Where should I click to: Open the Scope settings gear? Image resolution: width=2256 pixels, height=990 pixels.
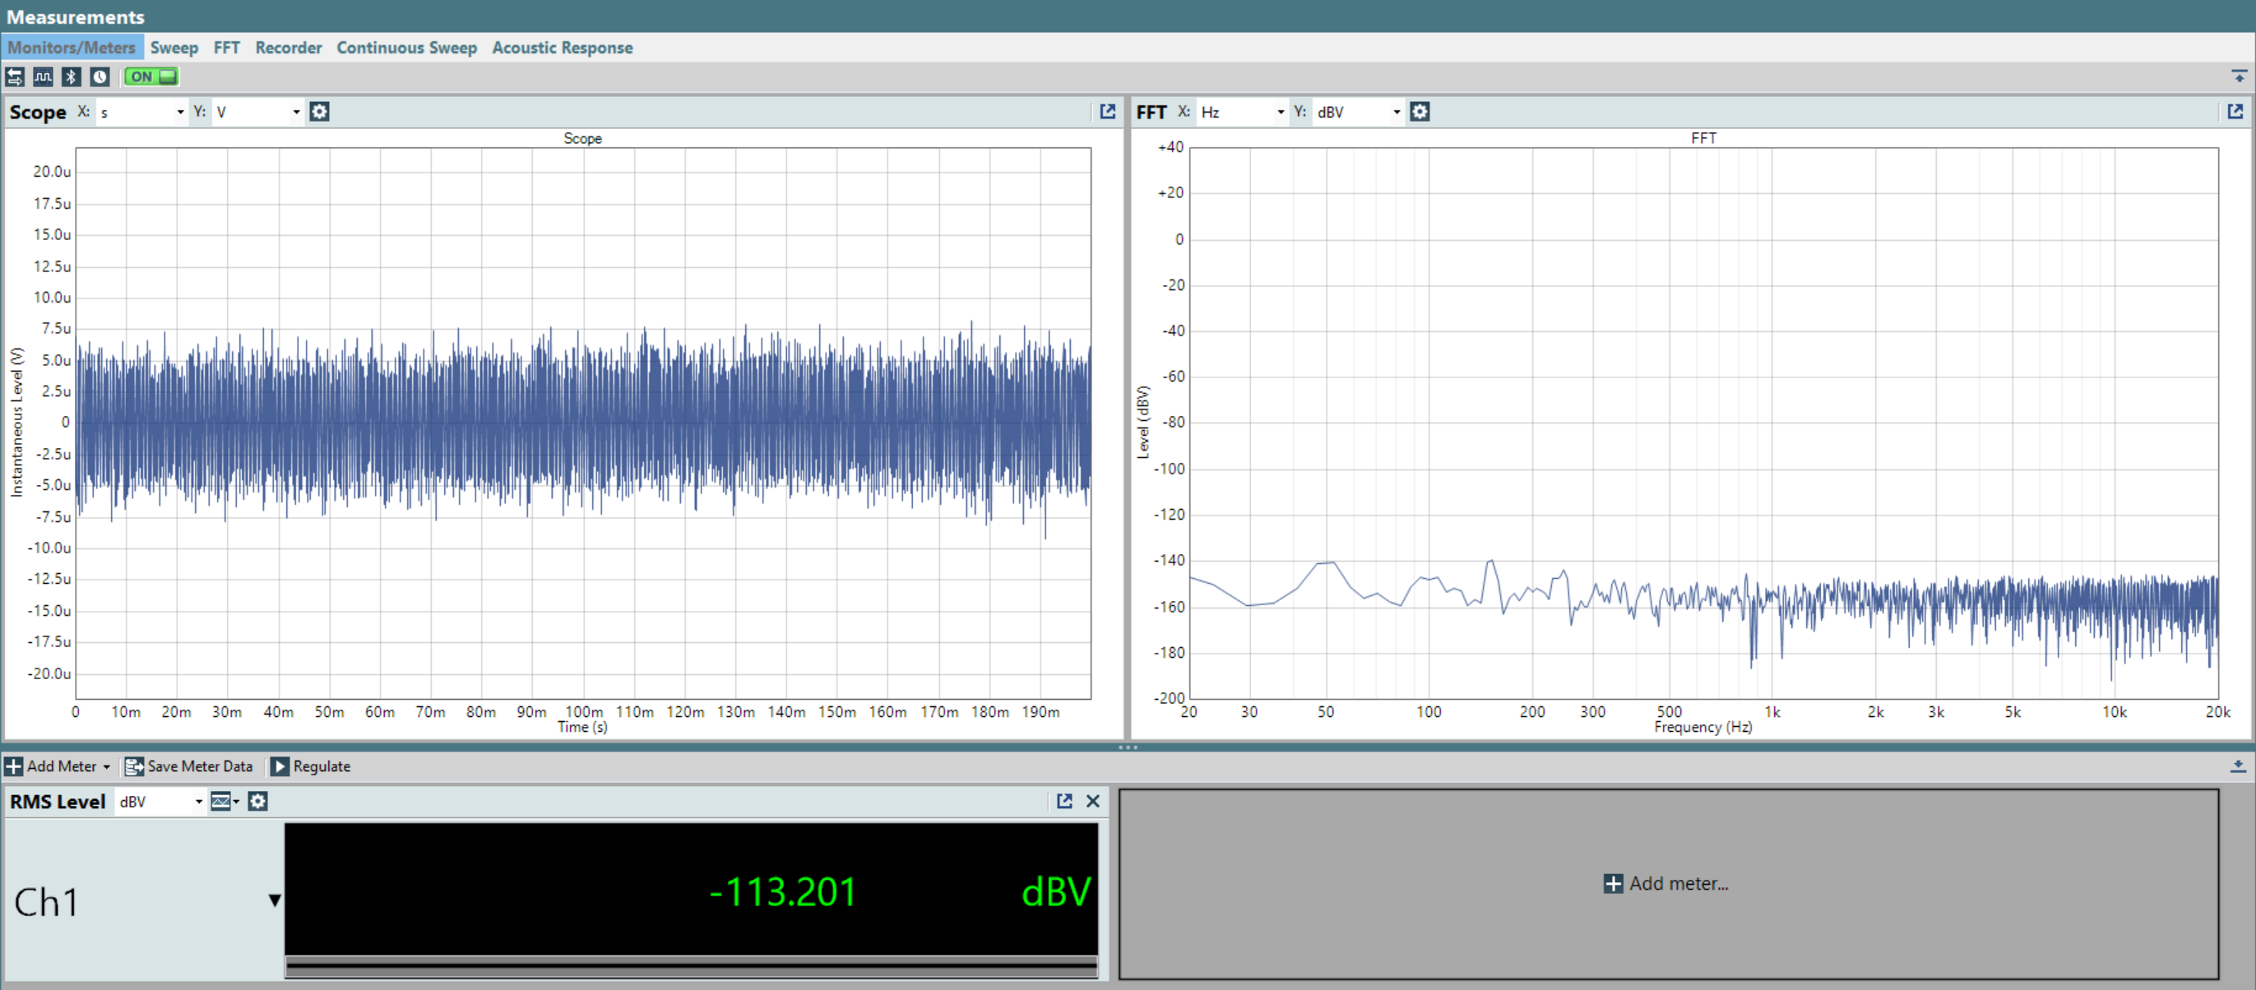point(320,111)
